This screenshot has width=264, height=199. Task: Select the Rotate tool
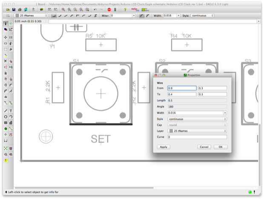click(x=11, y=43)
